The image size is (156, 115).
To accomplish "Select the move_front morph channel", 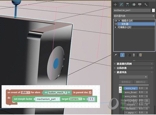I will point(131,92).
